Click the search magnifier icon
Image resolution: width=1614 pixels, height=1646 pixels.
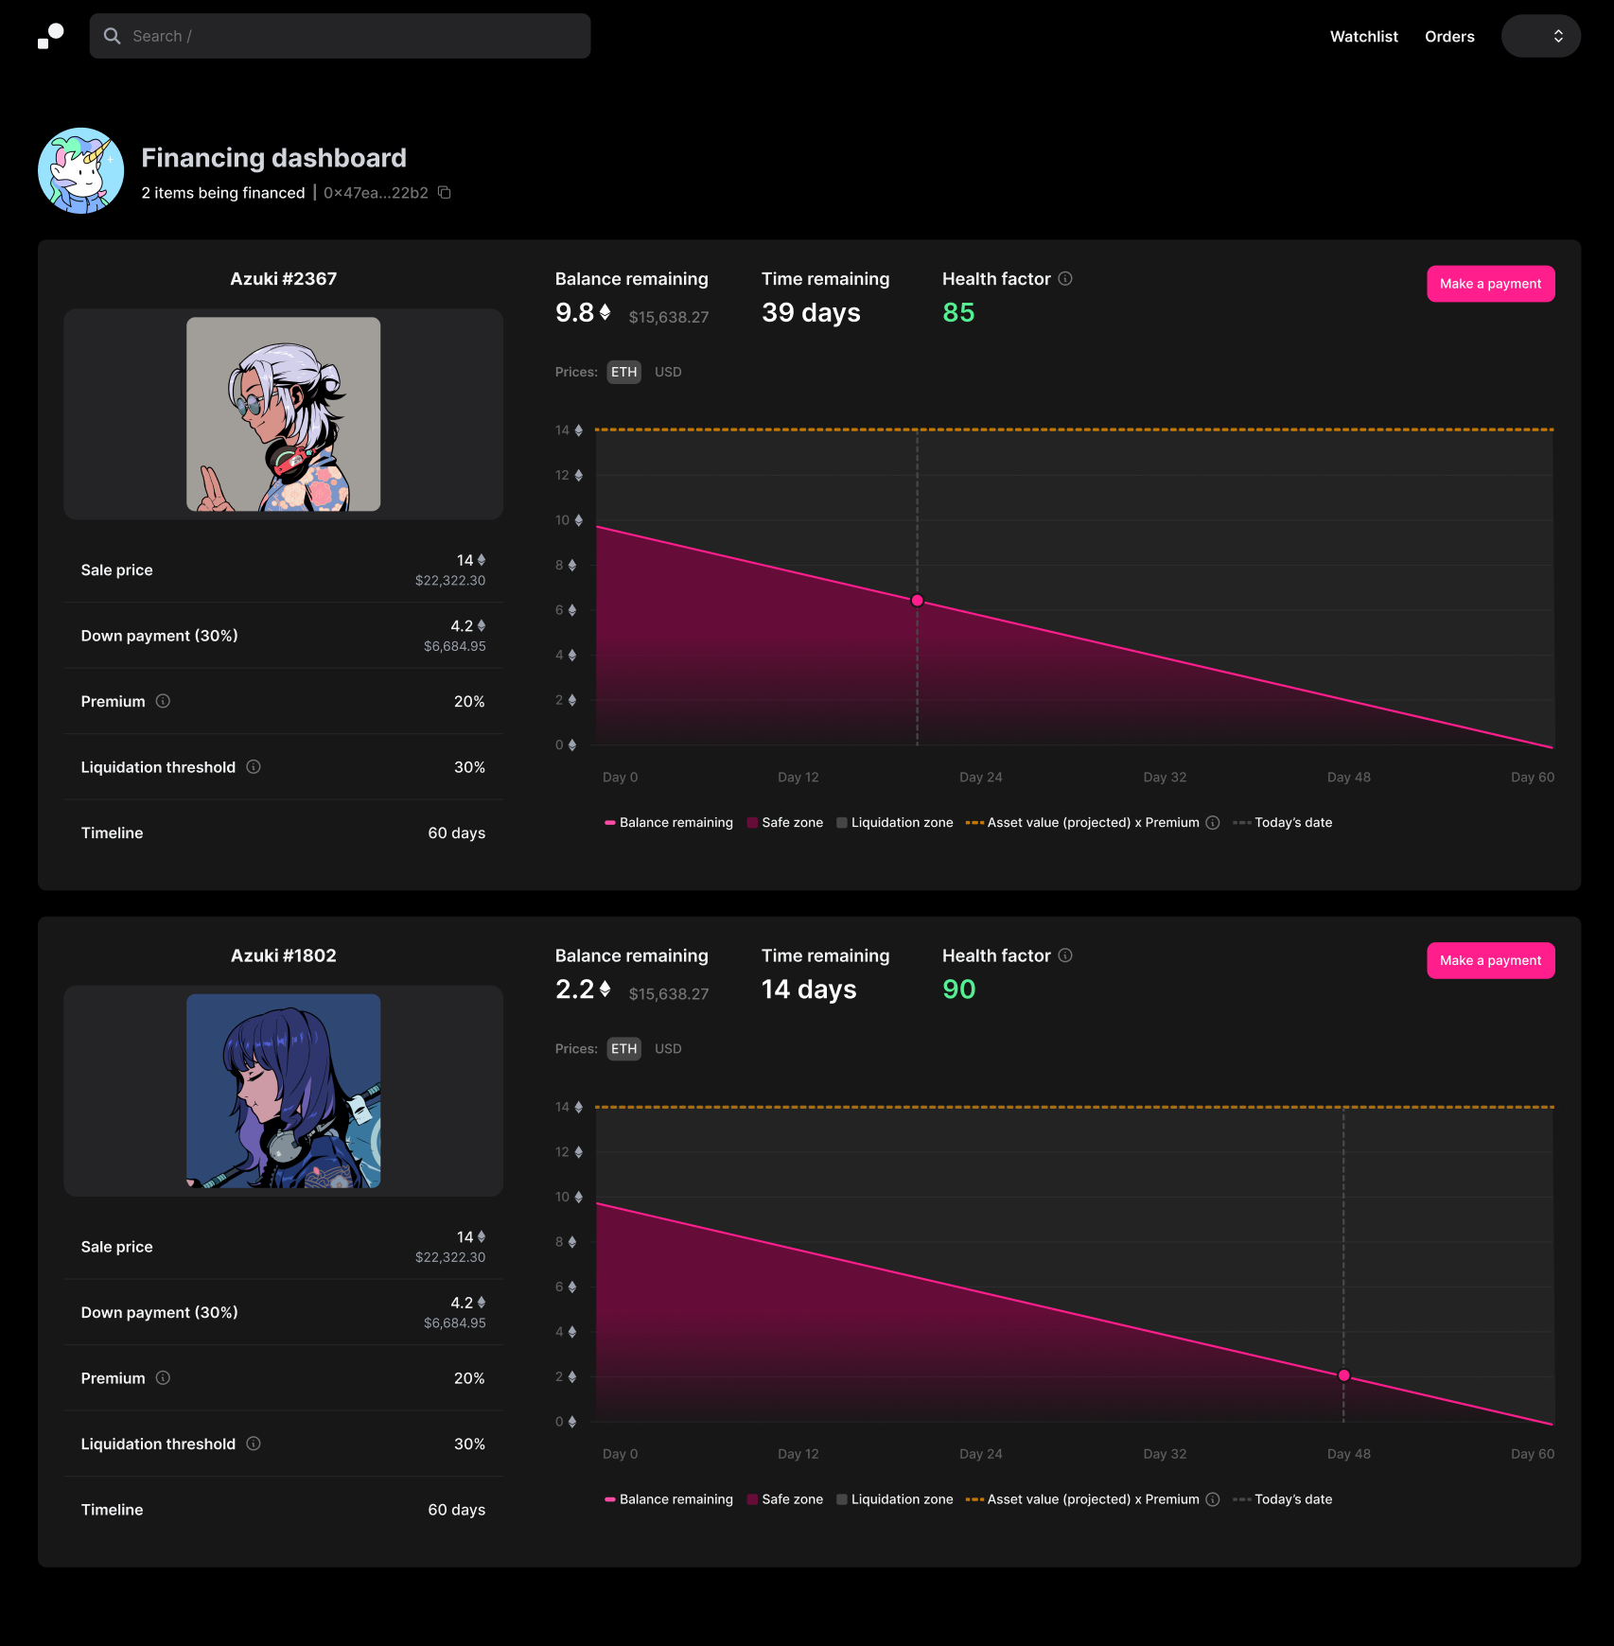click(x=113, y=36)
